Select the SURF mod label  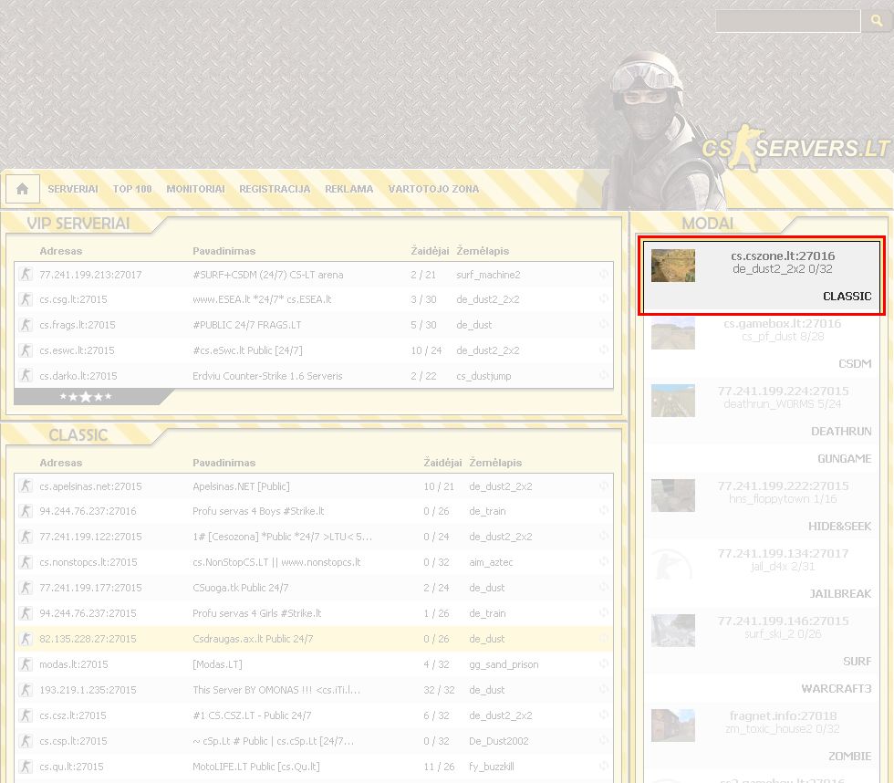tap(857, 661)
